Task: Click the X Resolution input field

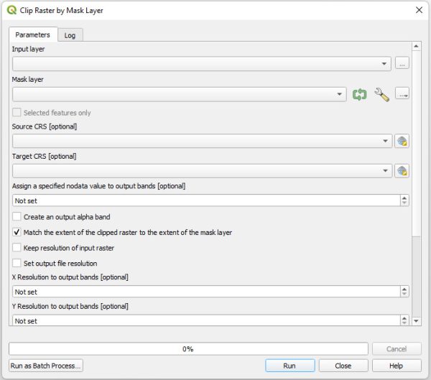Action: pyautogui.click(x=205, y=292)
